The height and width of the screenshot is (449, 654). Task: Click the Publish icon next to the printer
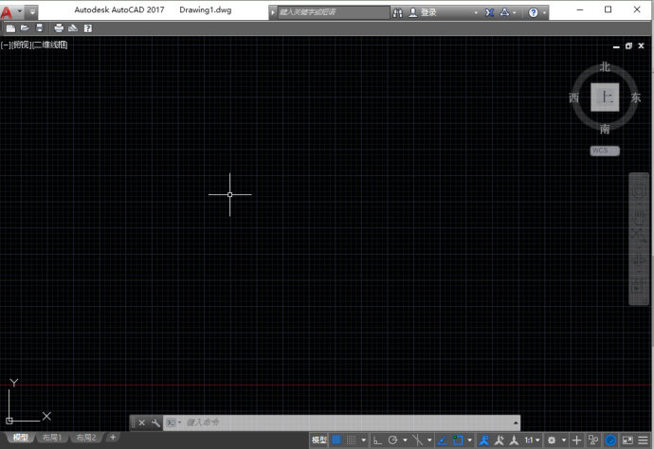(73, 28)
